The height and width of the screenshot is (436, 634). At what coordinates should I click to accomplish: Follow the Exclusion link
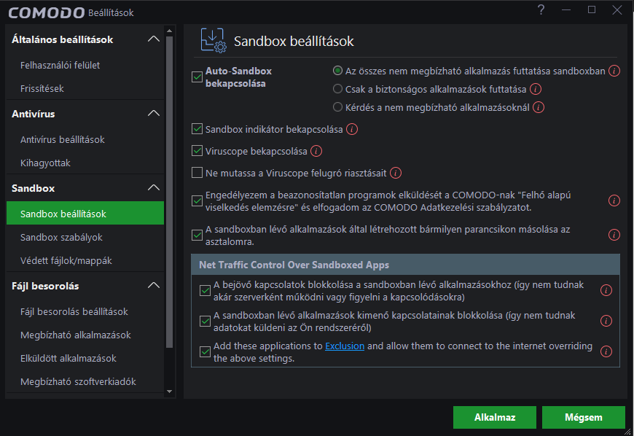pos(345,346)
